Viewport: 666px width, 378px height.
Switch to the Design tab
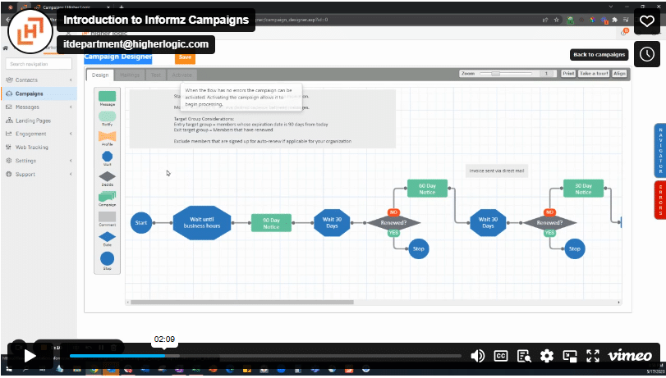point(100,75)
